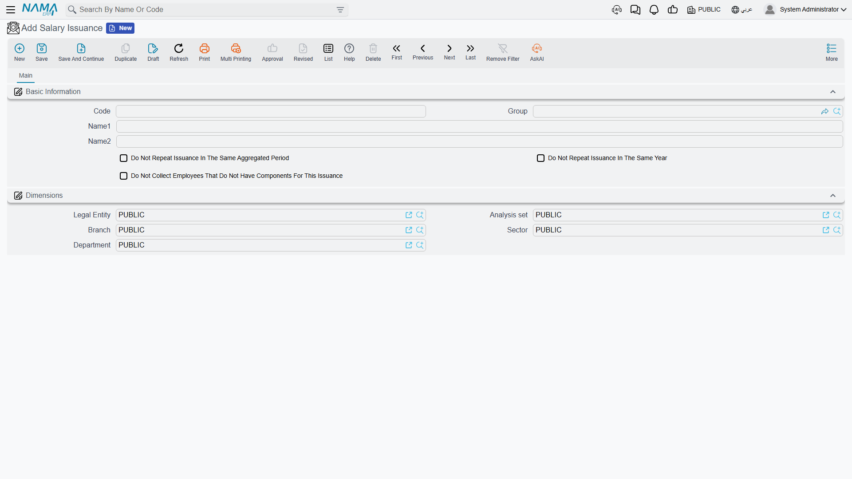Image resolution: width=852 pixels, height=479 pixels.
Task: Collapse the Dimensions section
Action: 833,196
